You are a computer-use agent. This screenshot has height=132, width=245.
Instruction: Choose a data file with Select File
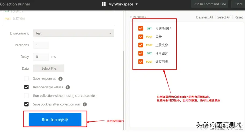[x=49, y=69]
